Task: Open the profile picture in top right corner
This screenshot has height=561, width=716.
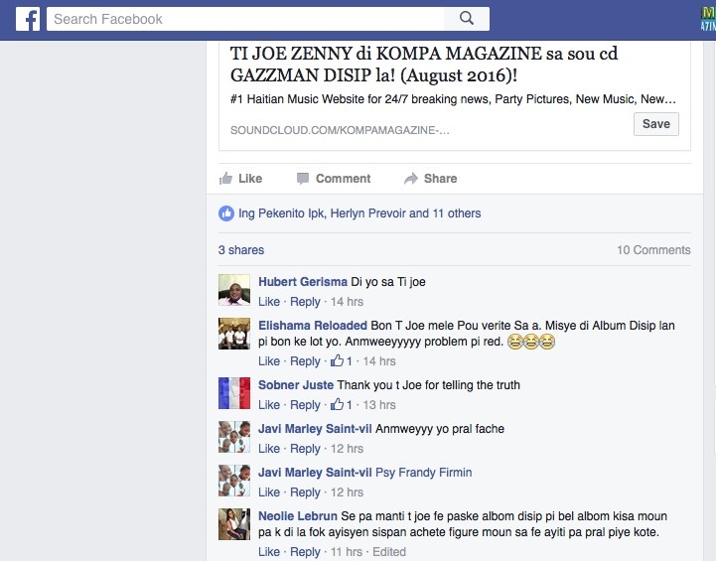Action: point(708,19)
